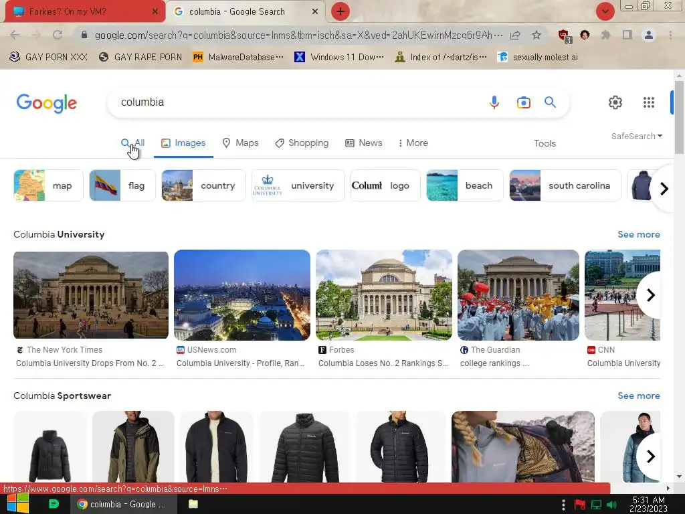This screenshot has height=514, width=685.
Task: Open the share page icon in address bar
Action: [515, 35]
